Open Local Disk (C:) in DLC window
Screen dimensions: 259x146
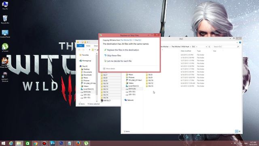click(x=132, y=86)
